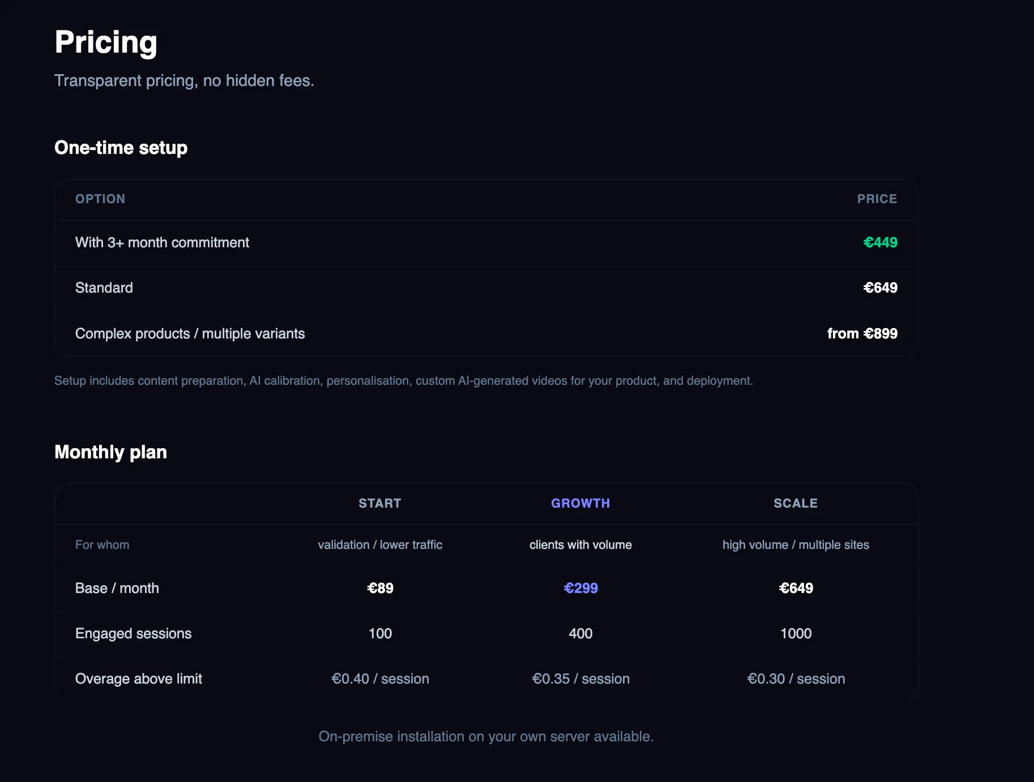Select the START plan column header
1034x782 pixels.
(x=380, y=504)
